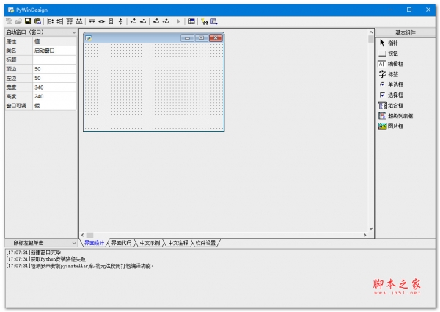The width and height of the screenshot is (440, 312).
Task: Click the 值 column header
Action: tap(55, 42)
